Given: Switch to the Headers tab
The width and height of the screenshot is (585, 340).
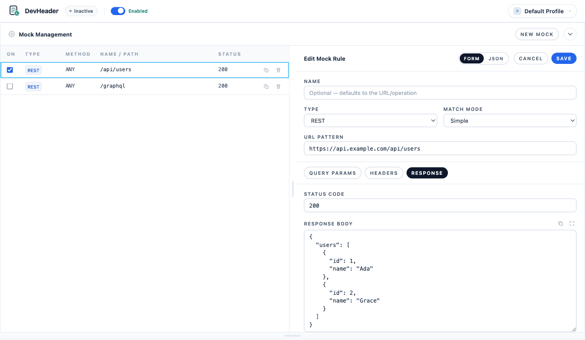Looking at the screenshot, I should (x=384, y=173).
